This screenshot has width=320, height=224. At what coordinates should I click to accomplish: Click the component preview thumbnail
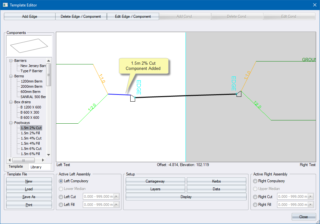click(29, 46)
